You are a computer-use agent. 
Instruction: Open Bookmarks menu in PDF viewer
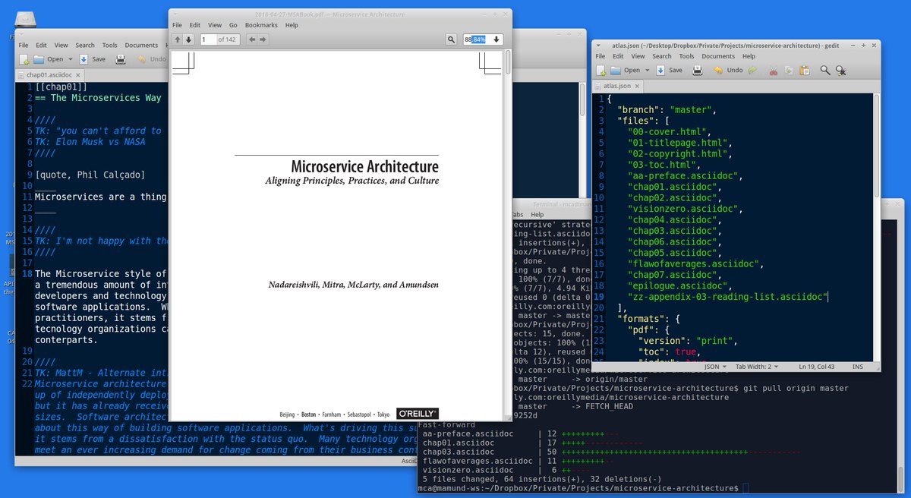point(261,25)
